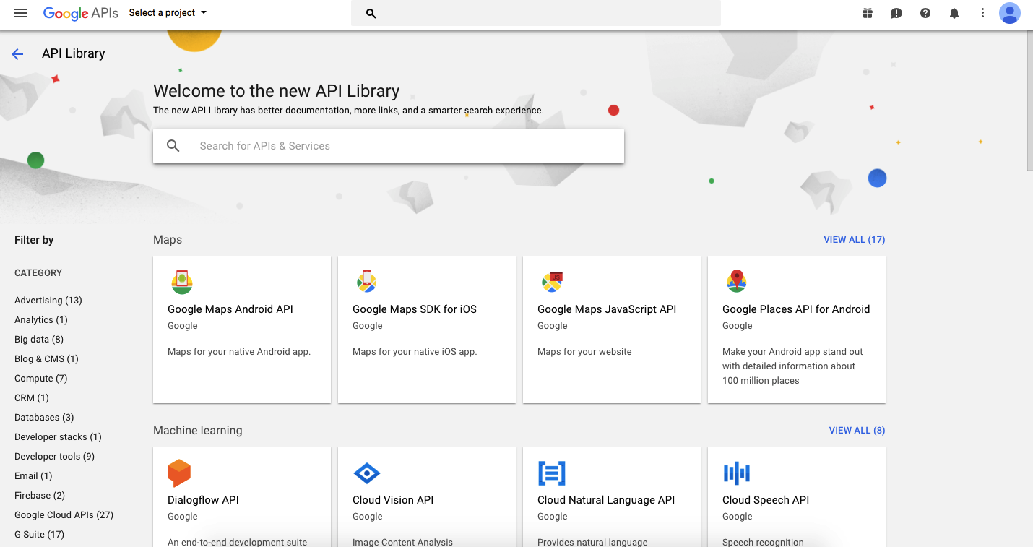Open the three-dot more options menu
Screen dimensions: 1033x547
[982, 13]
